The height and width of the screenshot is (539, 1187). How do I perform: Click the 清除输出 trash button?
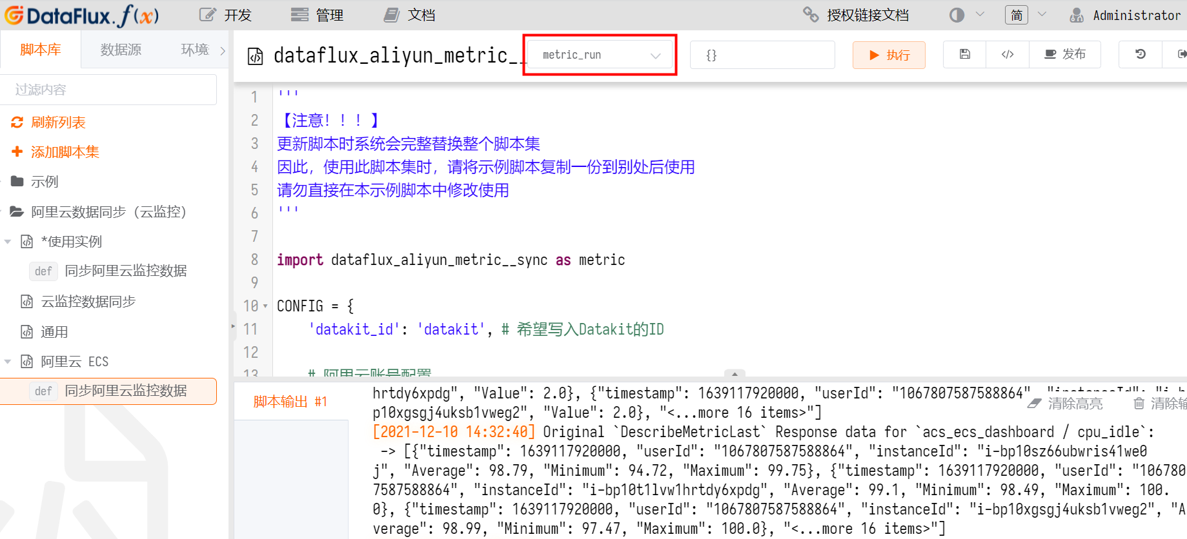[x=1160, y=404]
